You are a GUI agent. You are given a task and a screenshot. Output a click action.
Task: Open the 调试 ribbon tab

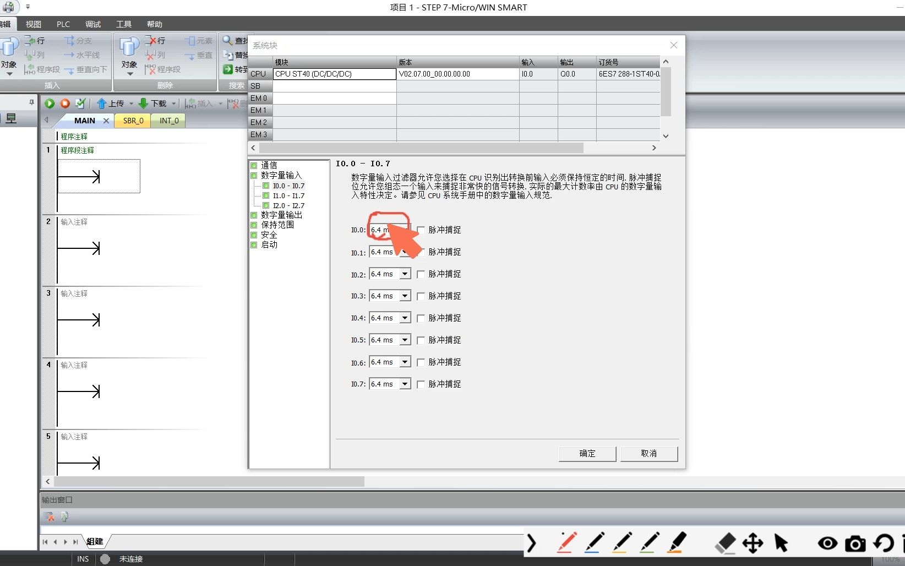click(x=93, y=24)
